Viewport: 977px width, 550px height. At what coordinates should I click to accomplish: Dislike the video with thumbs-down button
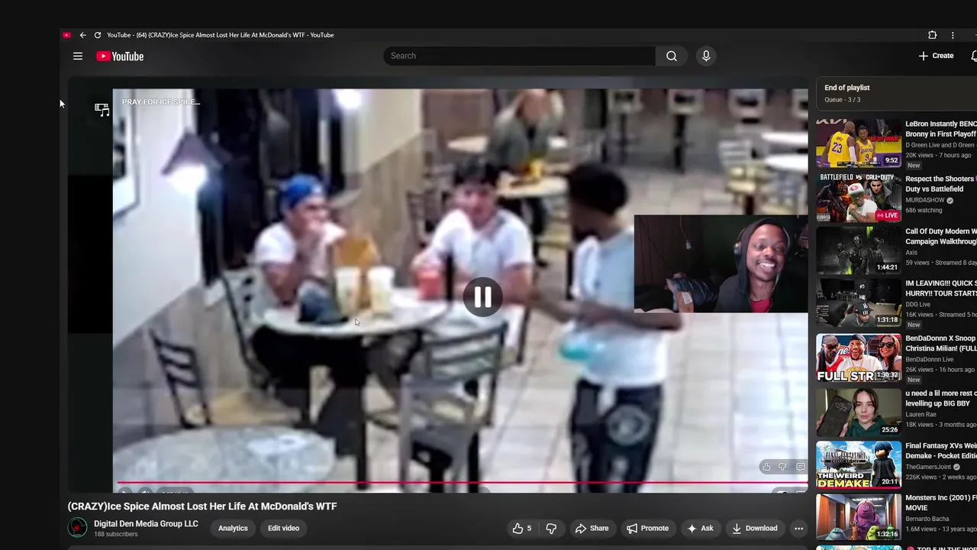551,528
